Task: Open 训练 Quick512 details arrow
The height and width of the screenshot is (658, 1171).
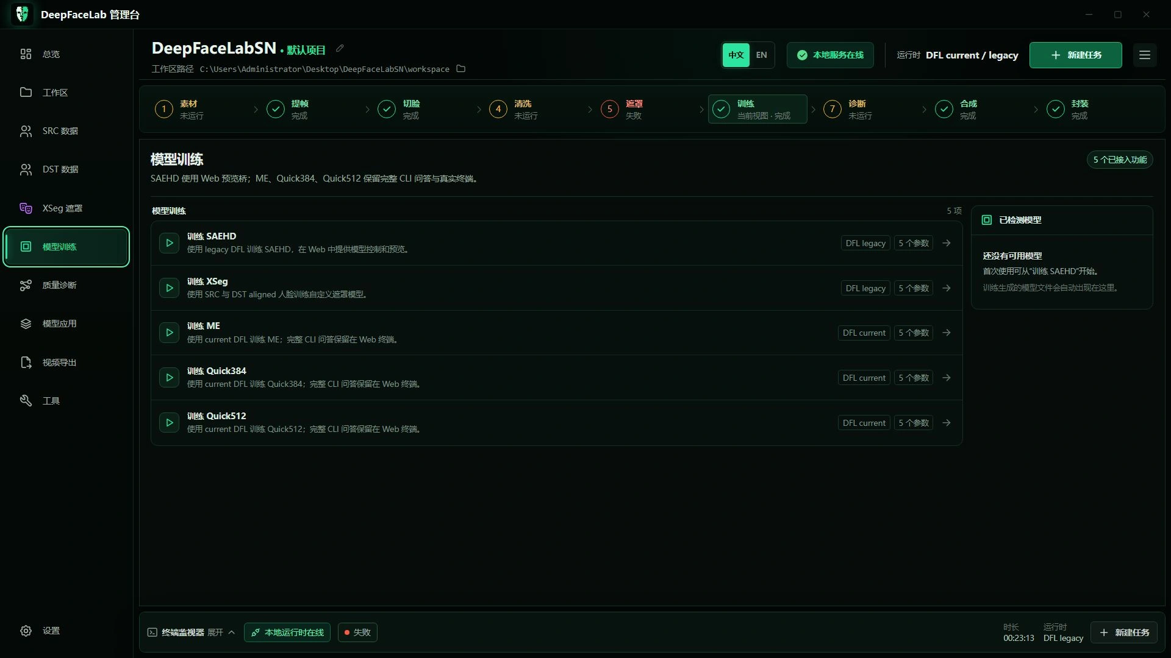Action: (947, 423)
